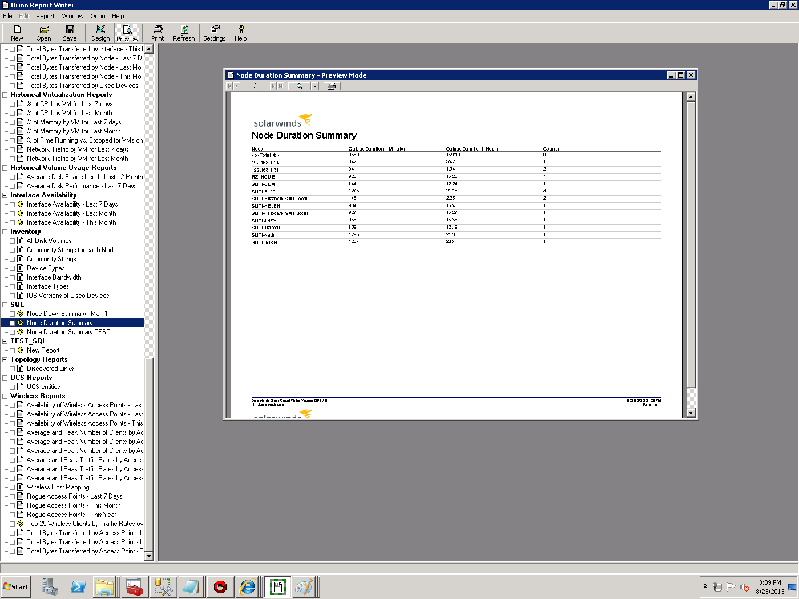Screen dimensions: 799x599
Task: Collapse the UCS Reports group
Action: 5,378
